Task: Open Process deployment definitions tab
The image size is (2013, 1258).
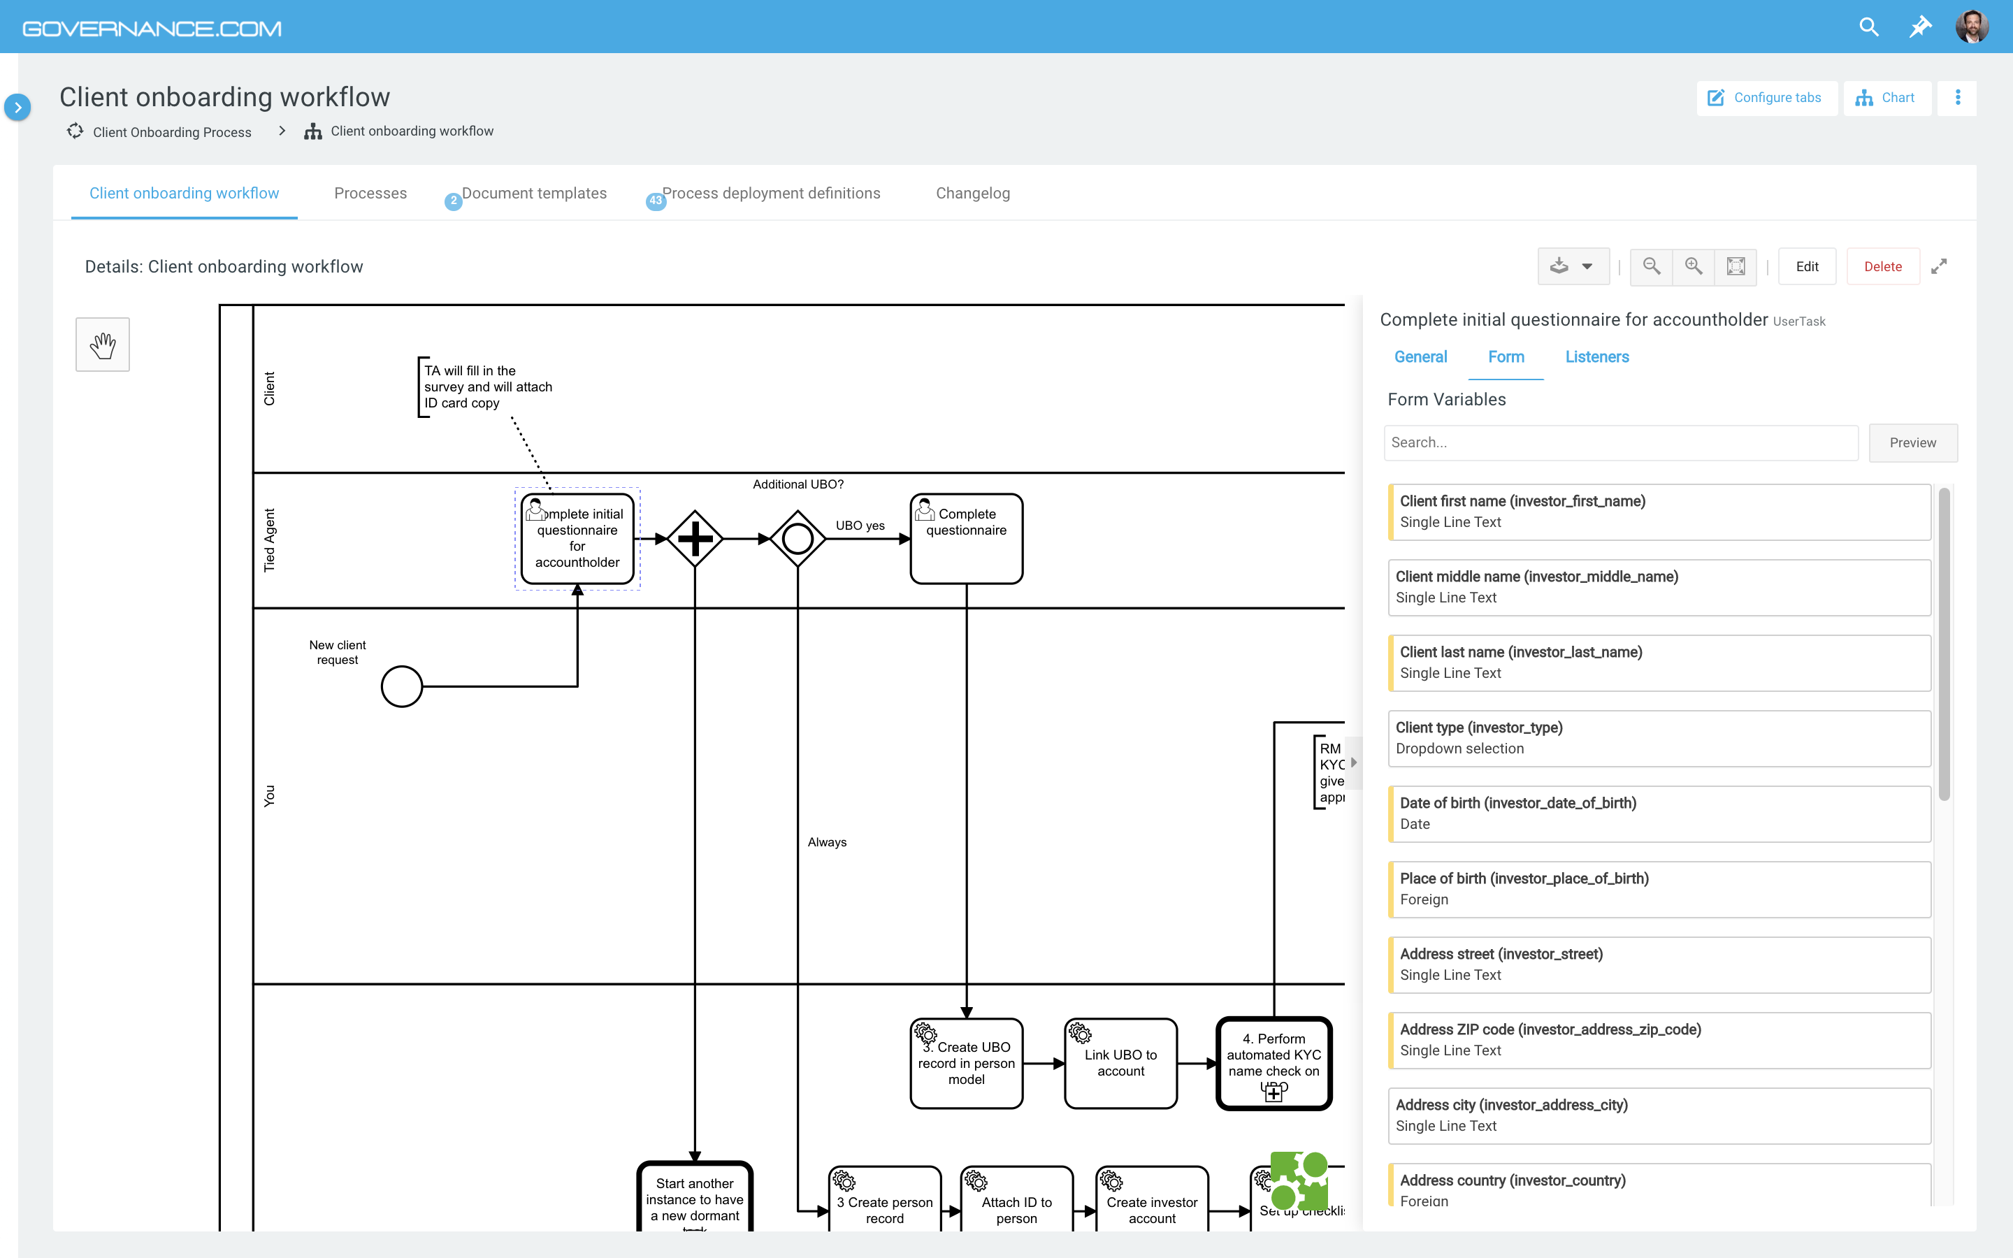Action: [x=771, y=193]
